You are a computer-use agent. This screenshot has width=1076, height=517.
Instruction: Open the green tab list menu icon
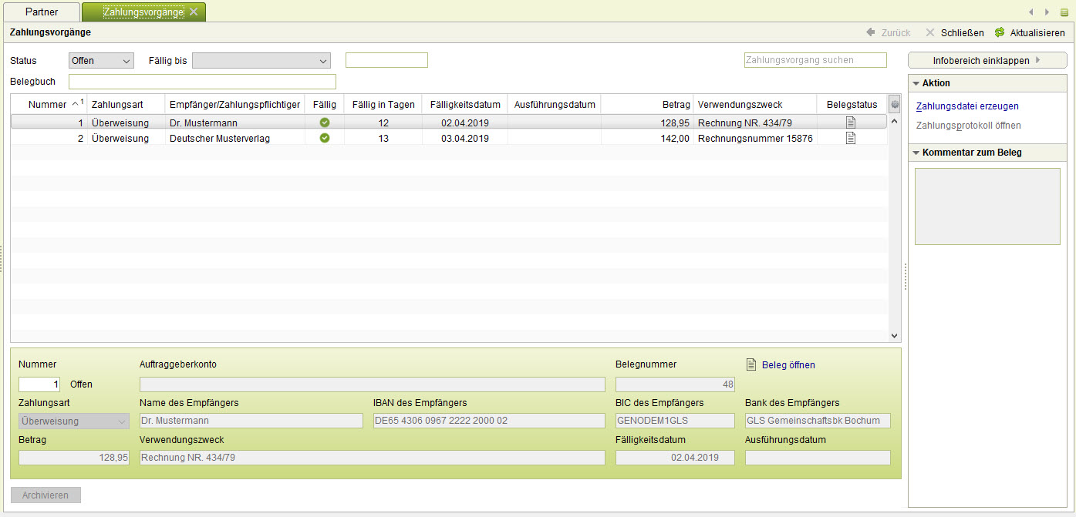pos(1064,12)
